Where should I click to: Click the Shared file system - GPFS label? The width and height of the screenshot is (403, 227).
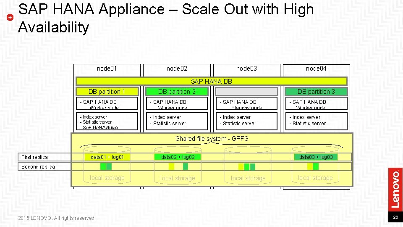(x=212, y=139)
